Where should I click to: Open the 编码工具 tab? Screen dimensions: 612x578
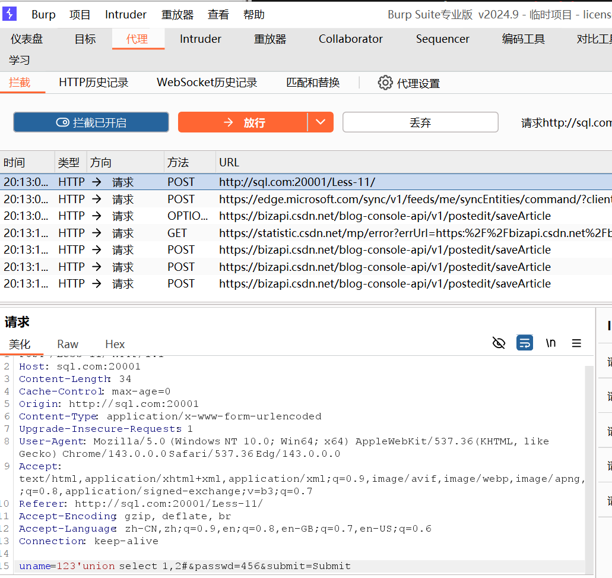tap(524, 39)
